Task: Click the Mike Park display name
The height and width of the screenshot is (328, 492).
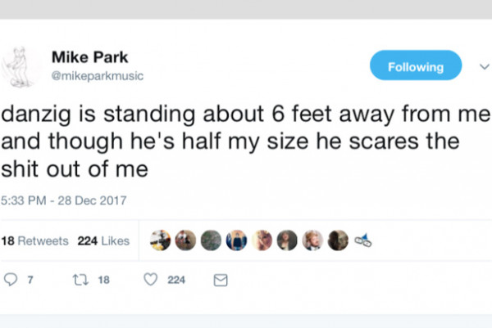Action: [89, 57]
